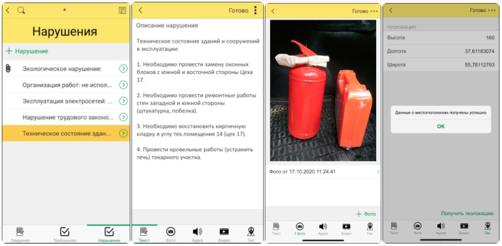Viewport: 502px width, 246px height.
Task: Go back from the Нарушения list screen
Action: tap(8, 11)
